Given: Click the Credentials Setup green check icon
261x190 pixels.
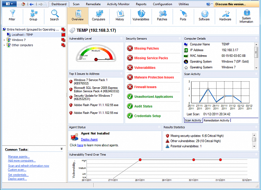Looking at the screenshot, I should [130, 116].
